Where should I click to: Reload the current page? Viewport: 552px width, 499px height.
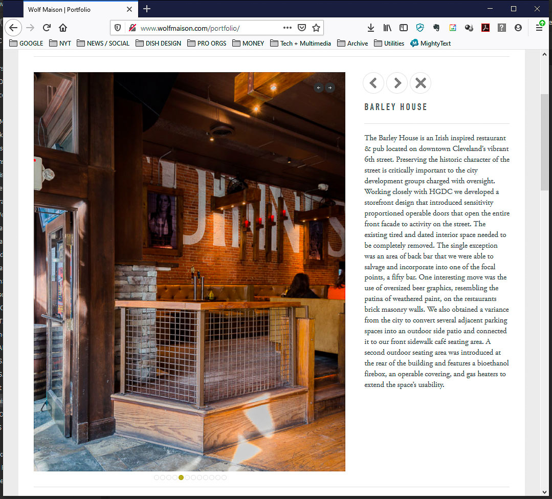click(47, 28)
